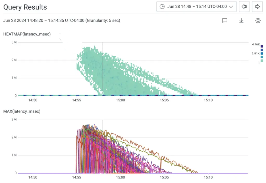The image size is (266, 183).
Task: Click the 15:10 axis label under the heatmap
Action: (x=208, y=100)
